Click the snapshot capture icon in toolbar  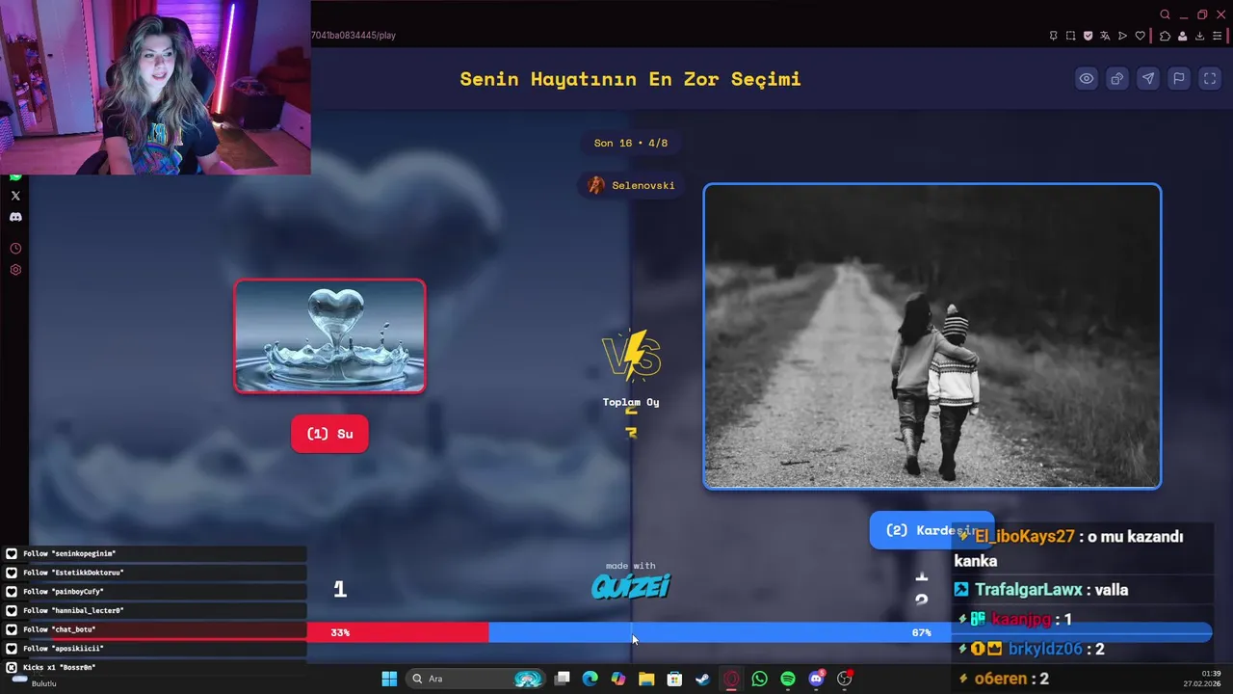click(1070, 36)
